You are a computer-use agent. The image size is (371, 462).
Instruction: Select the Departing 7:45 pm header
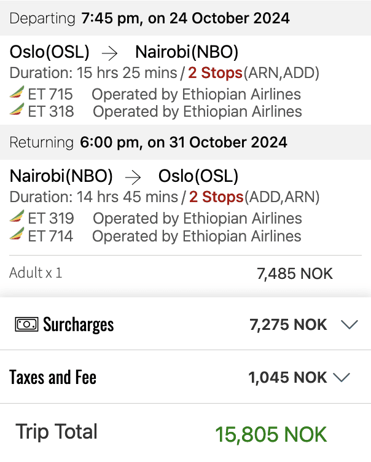149,18
